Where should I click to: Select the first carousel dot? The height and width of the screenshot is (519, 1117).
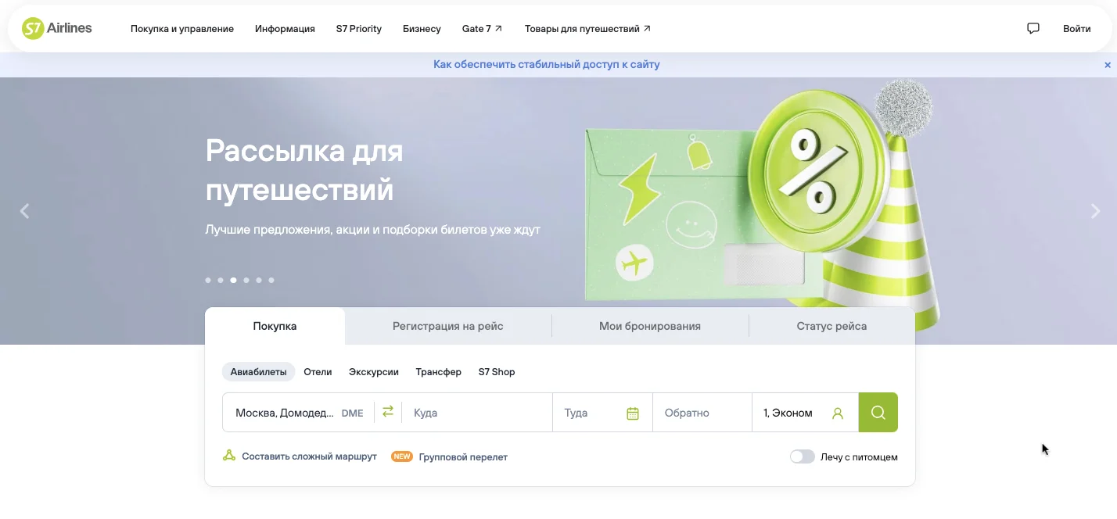tap(208, 280)
